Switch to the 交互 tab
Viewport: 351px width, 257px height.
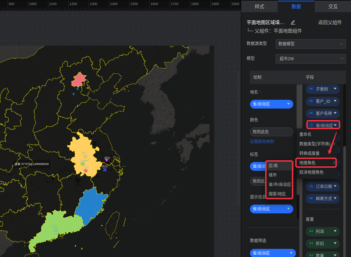pos(333,6)
